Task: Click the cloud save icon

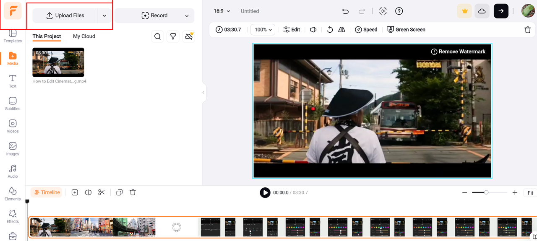Action: 482,11
